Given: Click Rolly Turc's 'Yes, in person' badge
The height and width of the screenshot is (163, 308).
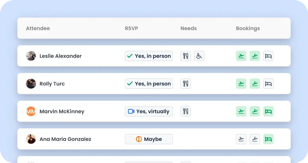Looking at the screenshot, I should [x=149, y=84].
